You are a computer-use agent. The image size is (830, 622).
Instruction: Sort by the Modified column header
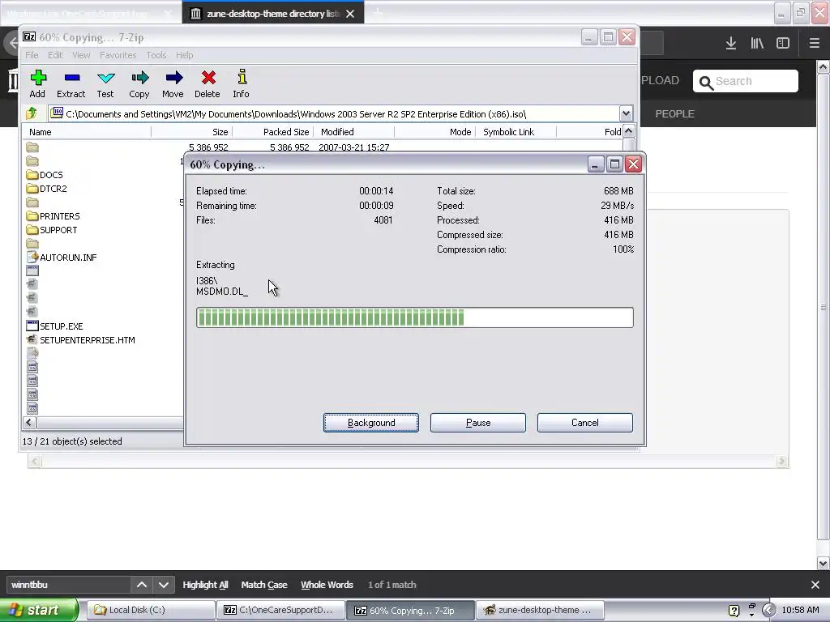click(354, 132)
